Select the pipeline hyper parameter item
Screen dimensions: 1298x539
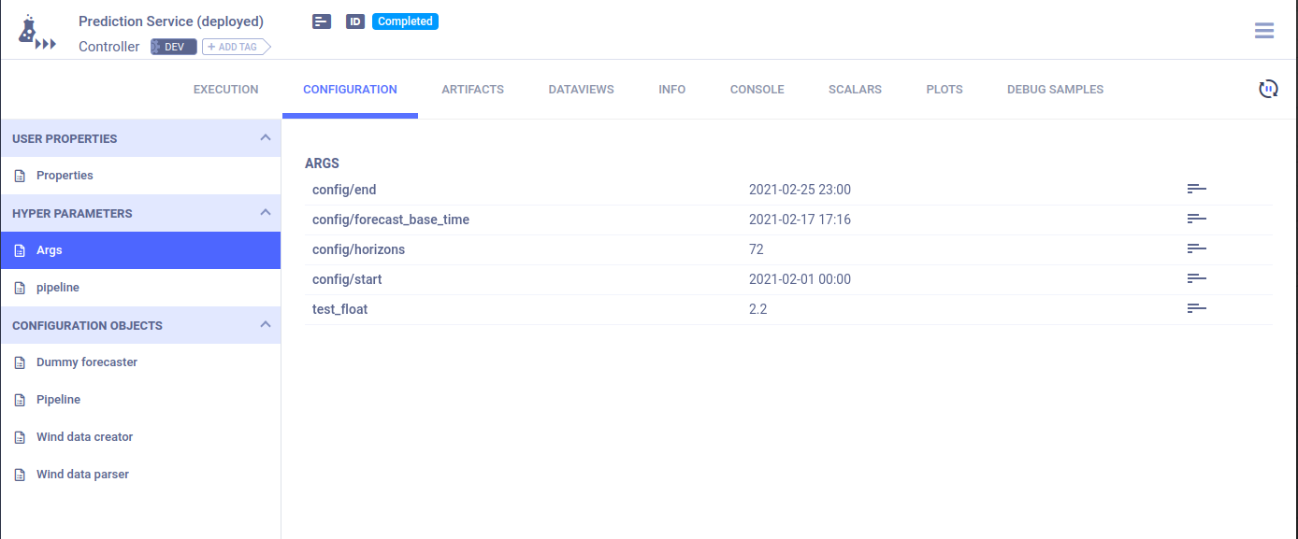(x=57, y=288)
